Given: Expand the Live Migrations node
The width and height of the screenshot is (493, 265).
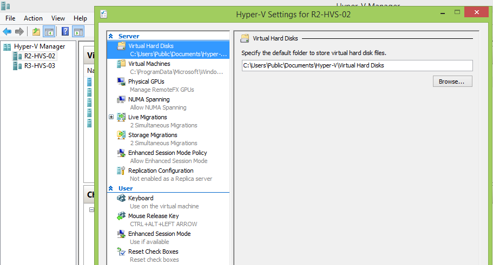Looking at the screenshot, I should [111, 117].
